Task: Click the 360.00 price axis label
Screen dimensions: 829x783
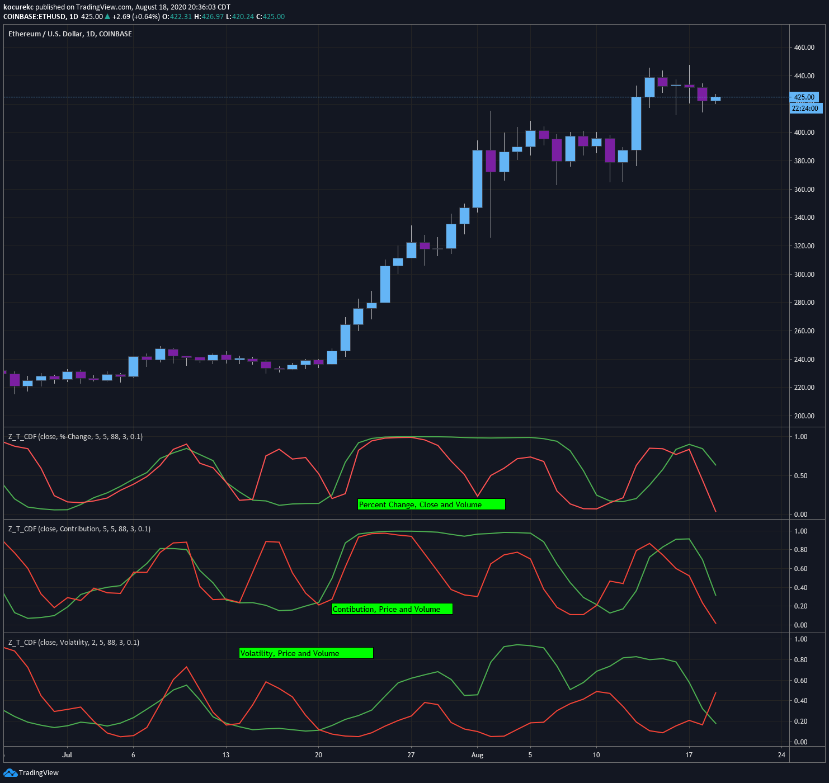Action: tap(804, 190)
